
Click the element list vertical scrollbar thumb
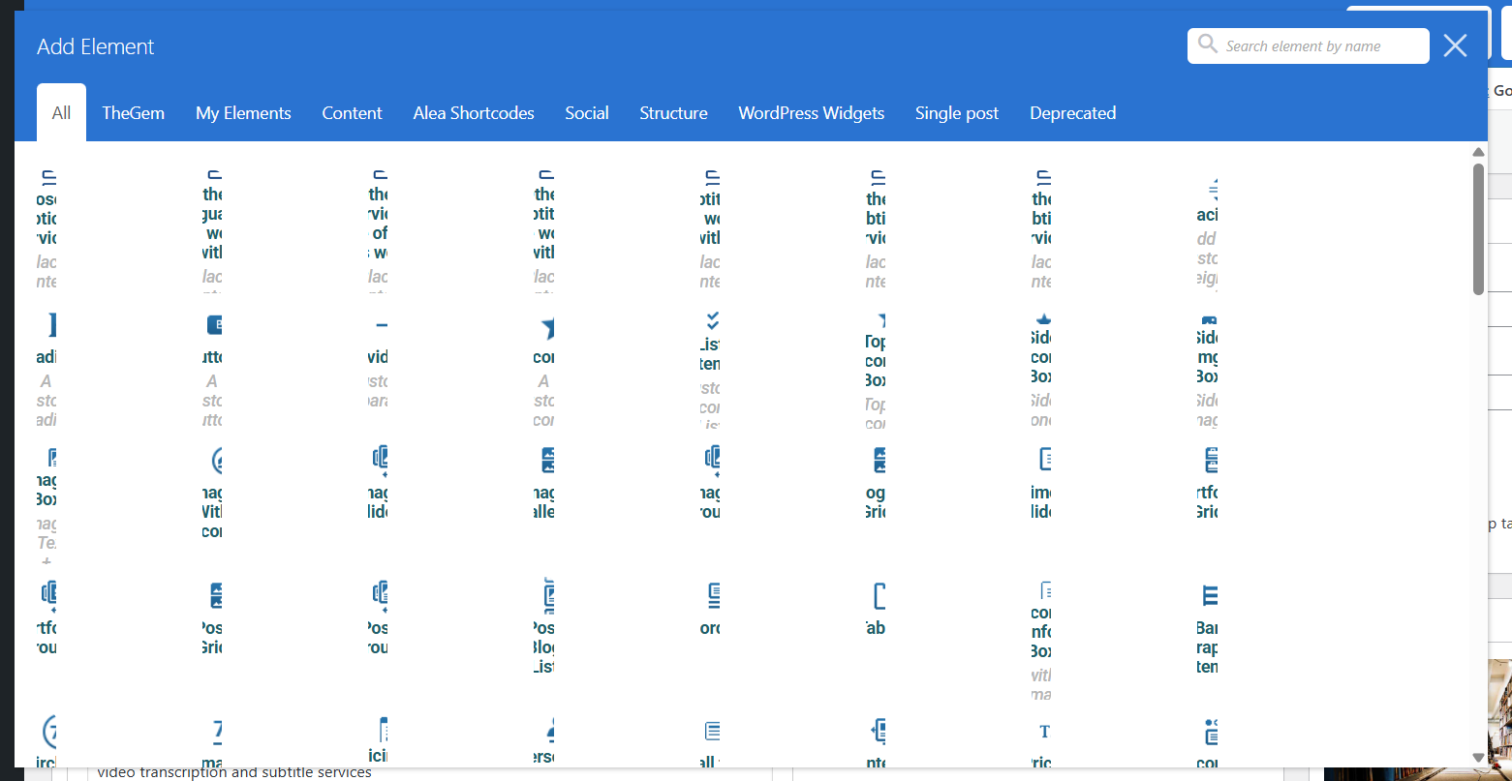[x=1478, y=228]
